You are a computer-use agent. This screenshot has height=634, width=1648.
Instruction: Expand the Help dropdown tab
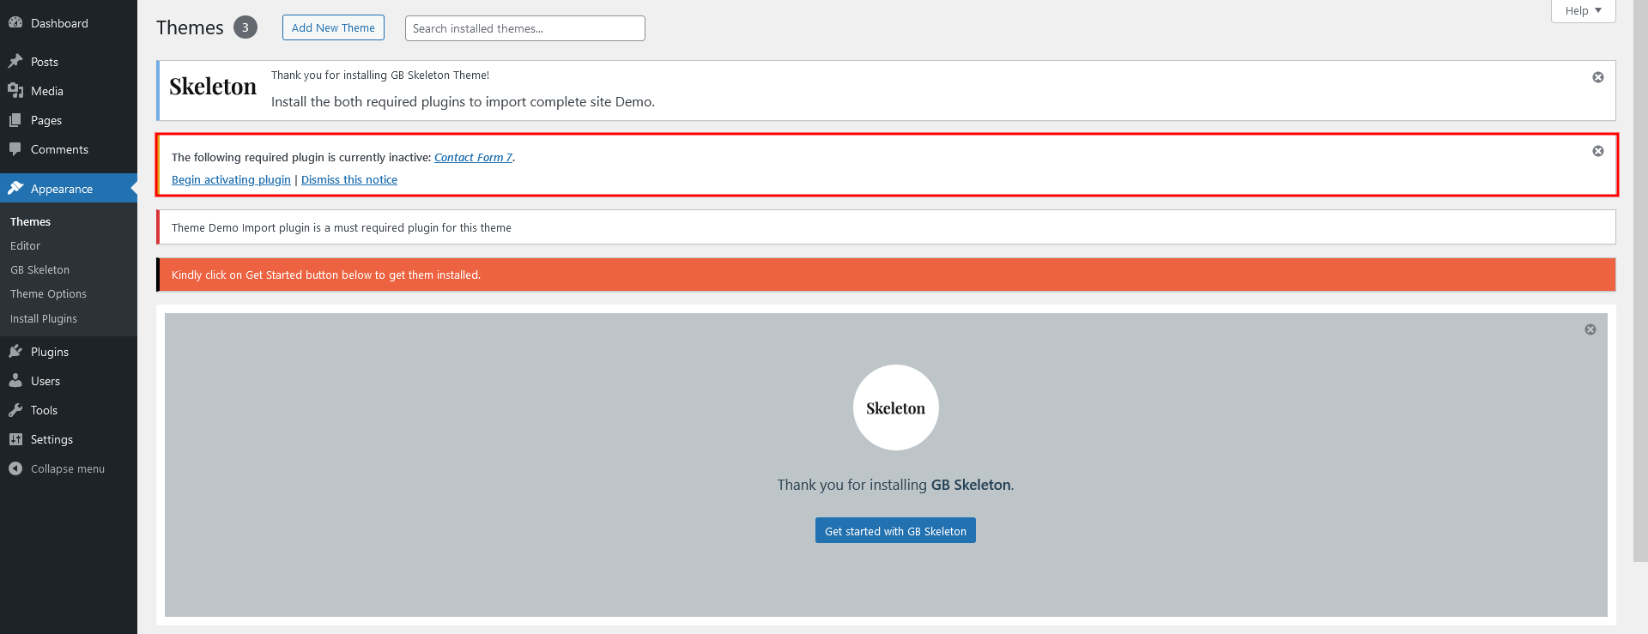(1583, 11)
